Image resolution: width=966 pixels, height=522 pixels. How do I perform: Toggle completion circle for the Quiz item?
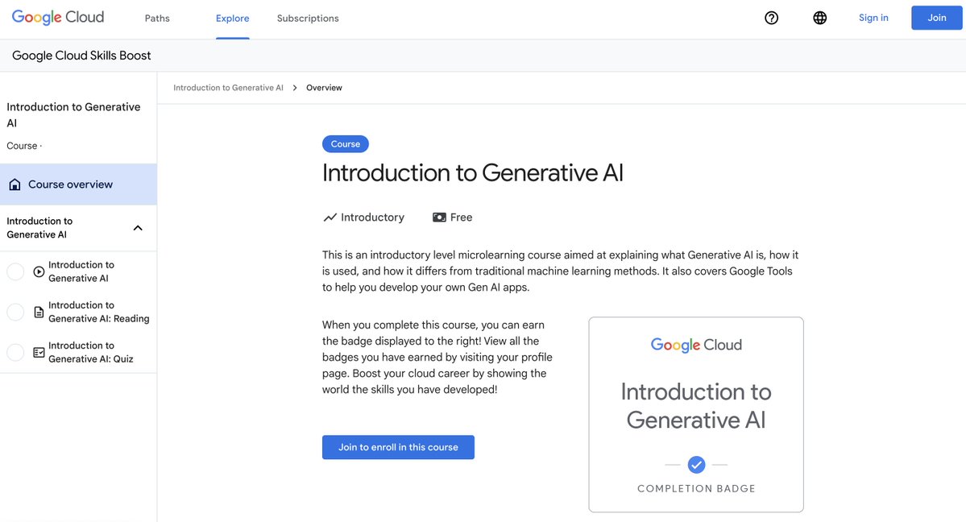click(x=15, y=352)
